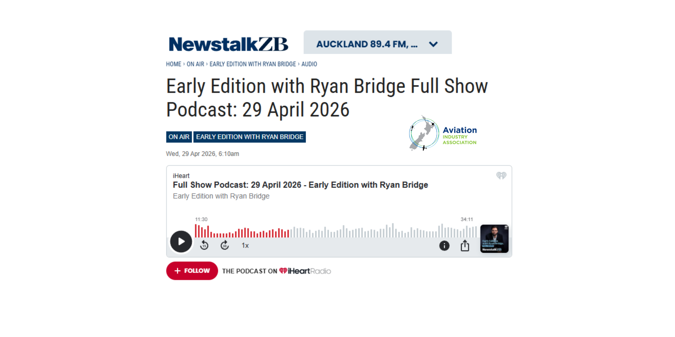Image resolution: width=675 pixels, height=337 pixels.
Task: Change the 1x playback speed
Action: coord(245,245)
